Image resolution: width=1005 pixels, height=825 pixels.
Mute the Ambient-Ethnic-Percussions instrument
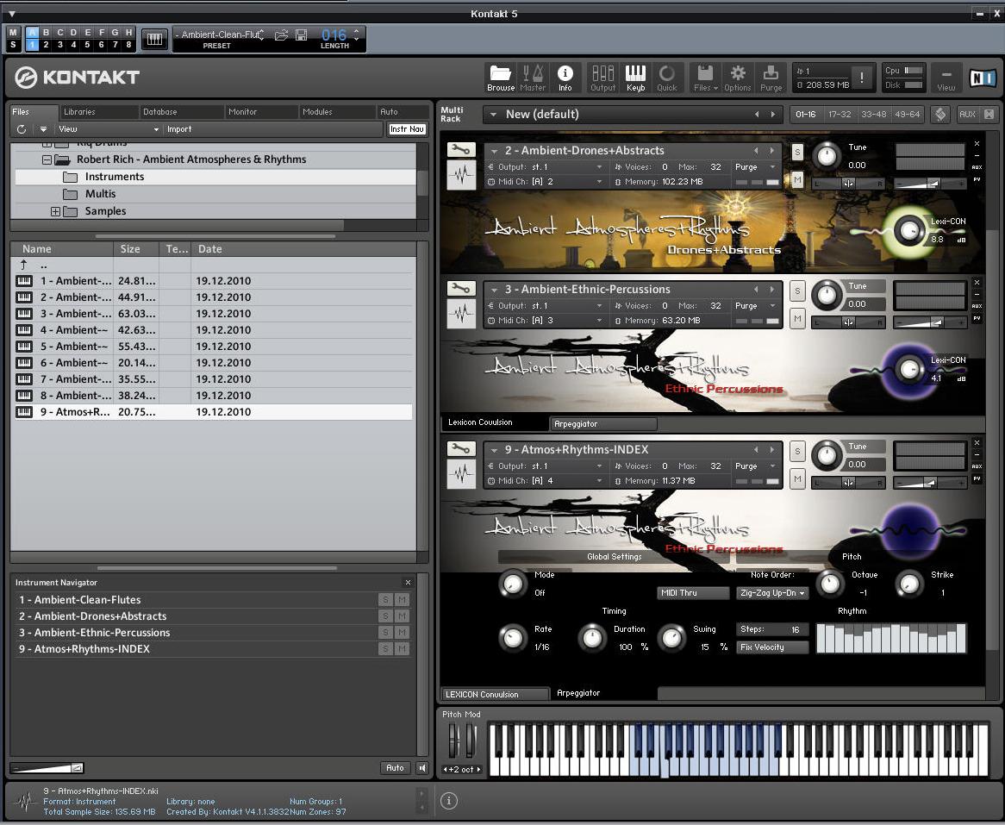(x=796, y=319)
